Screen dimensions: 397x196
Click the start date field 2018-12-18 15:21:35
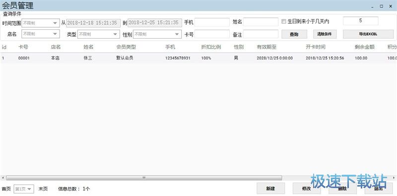(x=93, y=23)
